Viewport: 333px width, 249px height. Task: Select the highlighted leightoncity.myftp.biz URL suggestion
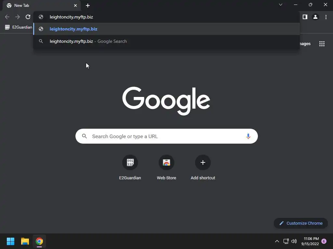click(x=166, y=29)
